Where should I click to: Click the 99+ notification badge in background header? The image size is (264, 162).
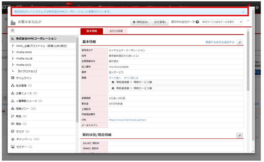tap(69, 4)
